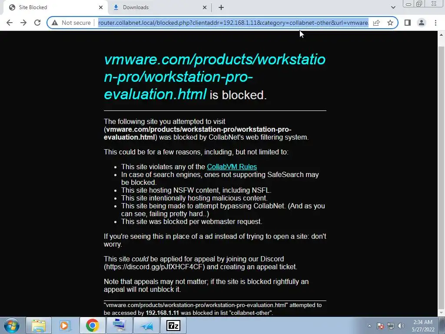Show hidden system tray icons
This screenshot has height=334, width=445.
tap(369, 326)
